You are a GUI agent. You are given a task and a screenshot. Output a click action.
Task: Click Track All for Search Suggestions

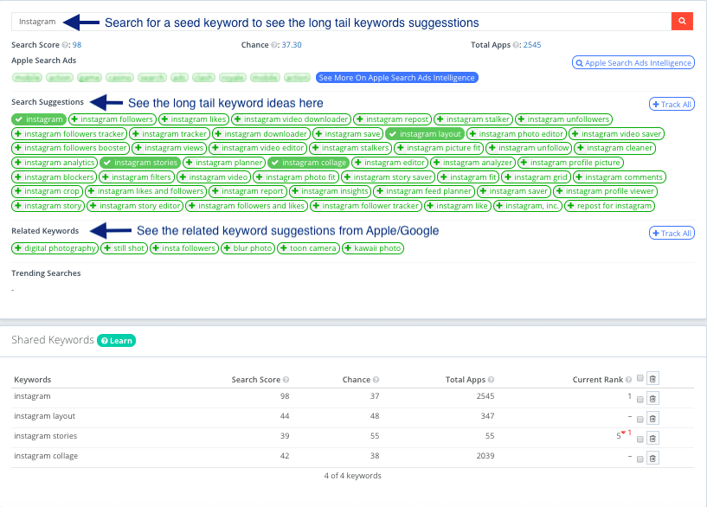pyautogui.click(x=672, y=104)
